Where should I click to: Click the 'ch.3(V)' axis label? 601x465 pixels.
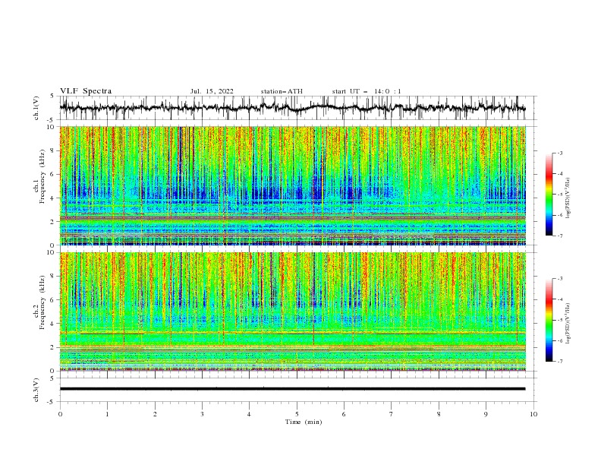click(36, 390)
